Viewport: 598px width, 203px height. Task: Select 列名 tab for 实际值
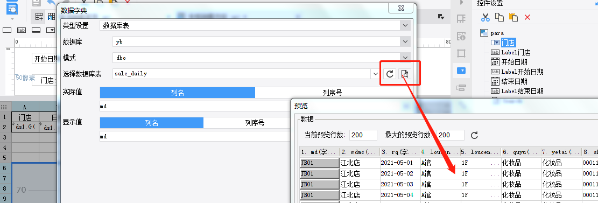coord(177,93)
